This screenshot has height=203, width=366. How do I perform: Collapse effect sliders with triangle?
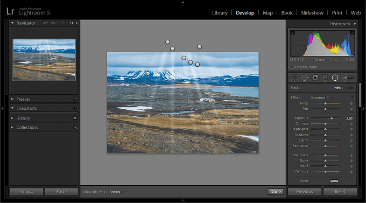(352, 97)
